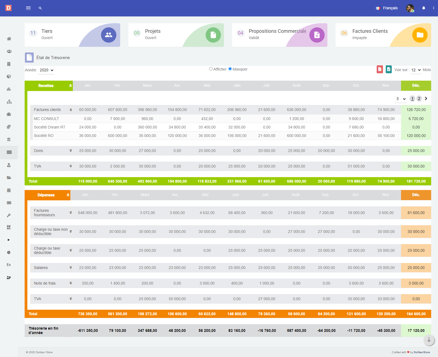
Task: Select the Afficher radio option
Action: click(x=211, y=69)
